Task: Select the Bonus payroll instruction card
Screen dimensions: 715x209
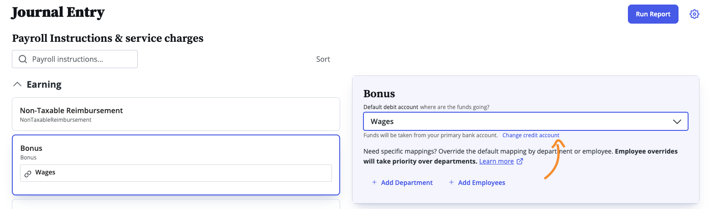Action: click(x=176, y=165)
